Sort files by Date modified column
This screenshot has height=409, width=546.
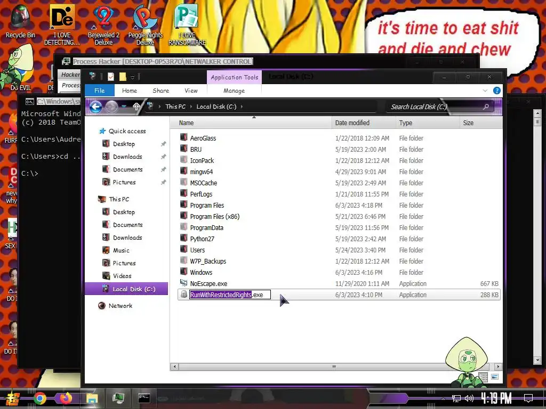point(364,123)
